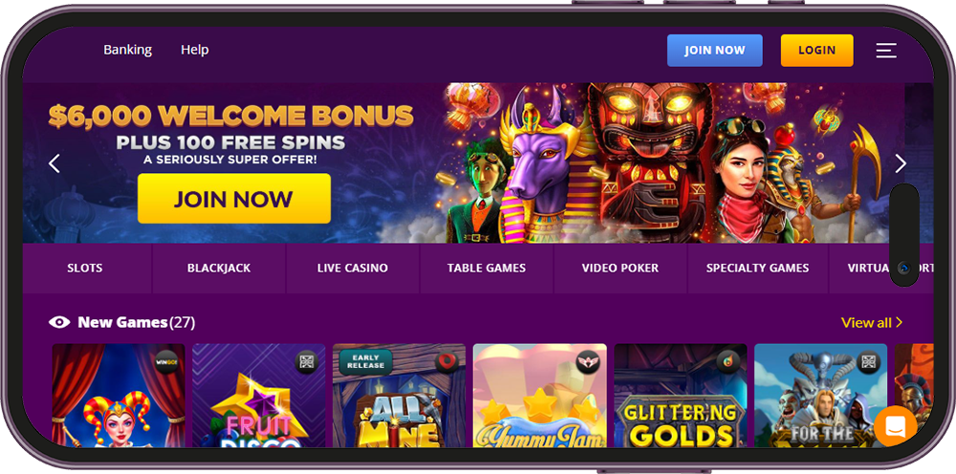
Task: Click the yellow Login button
Action: [x=817, y=51]
